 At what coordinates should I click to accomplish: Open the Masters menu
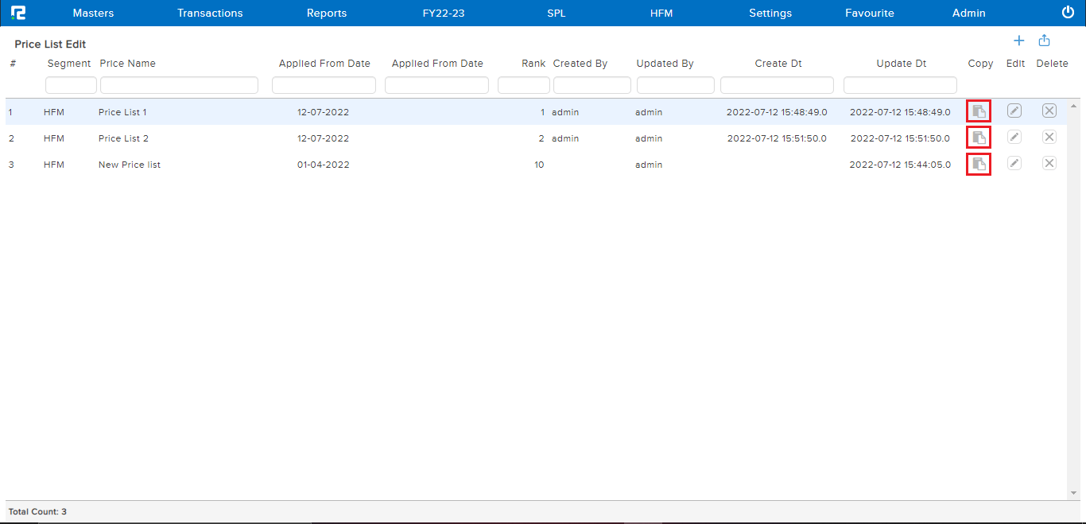click(93, 13)
